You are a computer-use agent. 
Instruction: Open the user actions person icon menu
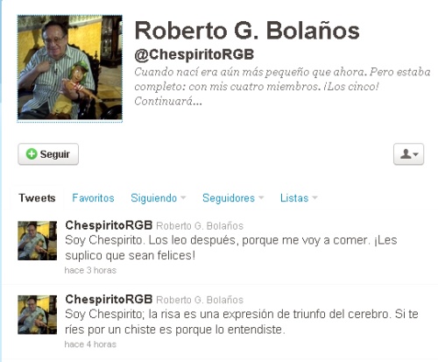pos(408,154)
